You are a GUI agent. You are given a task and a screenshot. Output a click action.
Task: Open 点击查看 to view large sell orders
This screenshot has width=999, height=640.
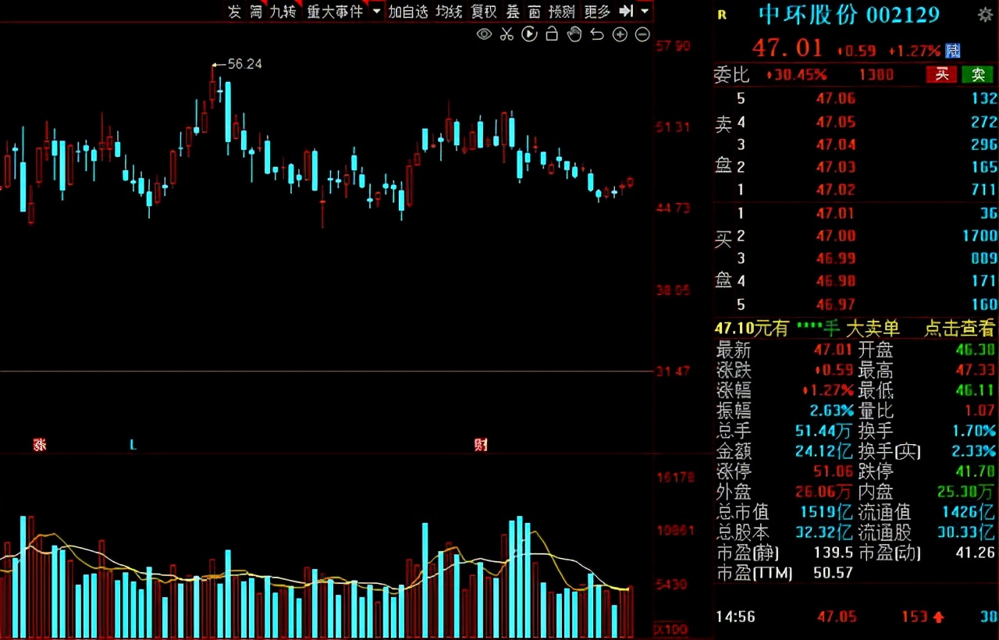pos(958,329)
